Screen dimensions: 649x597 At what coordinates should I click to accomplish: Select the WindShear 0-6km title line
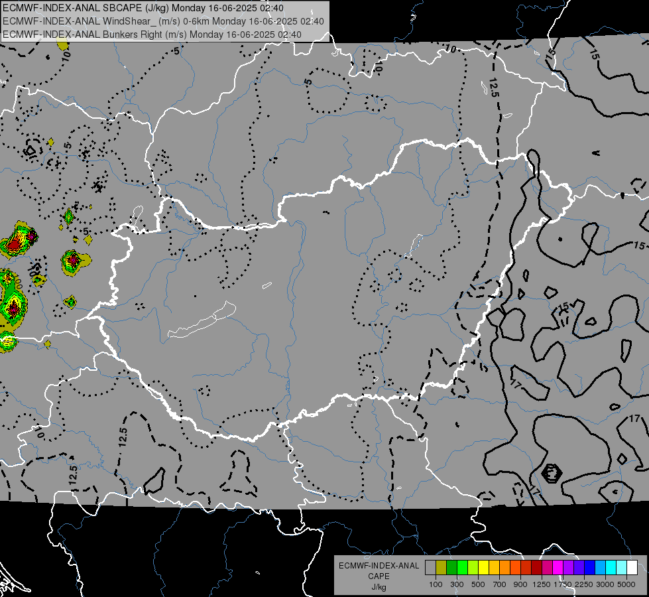point(164,21)
